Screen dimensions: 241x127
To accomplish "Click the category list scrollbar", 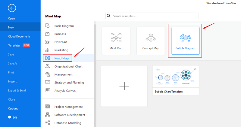I will pos(95,75).
